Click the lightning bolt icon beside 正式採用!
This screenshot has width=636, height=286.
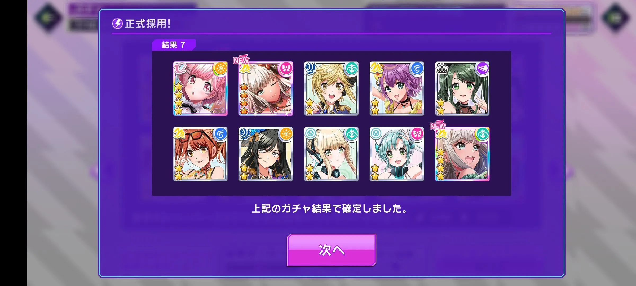coord(117,24)
